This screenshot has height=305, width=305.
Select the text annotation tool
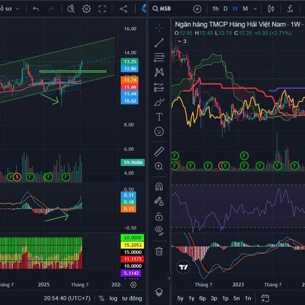159,117
